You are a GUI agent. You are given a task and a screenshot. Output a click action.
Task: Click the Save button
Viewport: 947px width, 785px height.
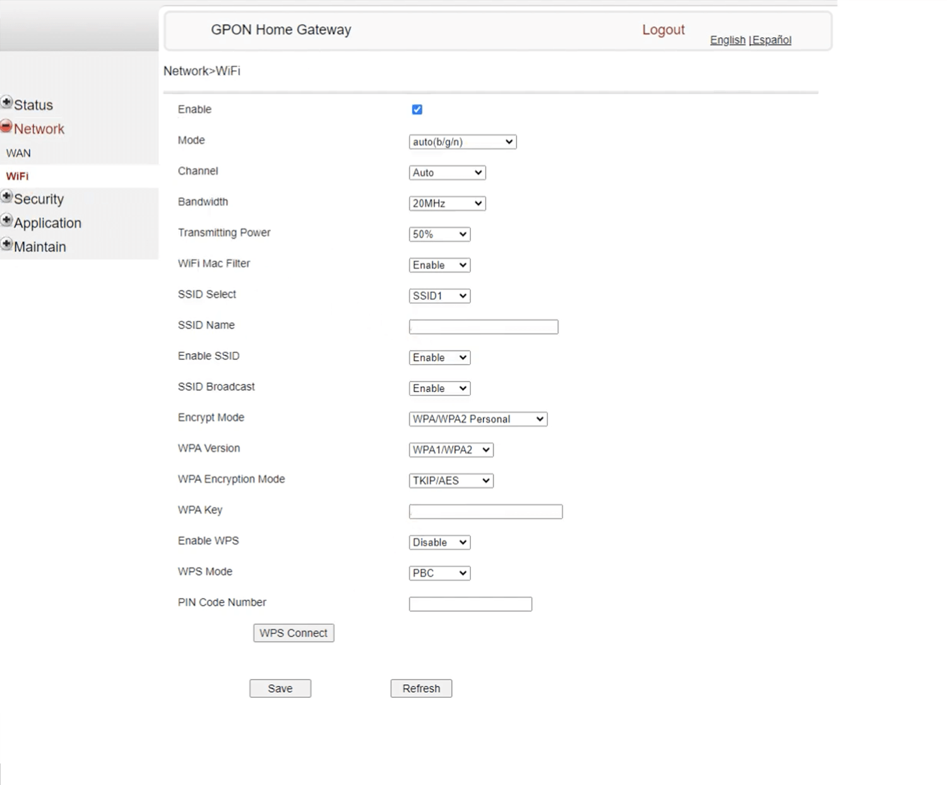click(x=280, y=688)
